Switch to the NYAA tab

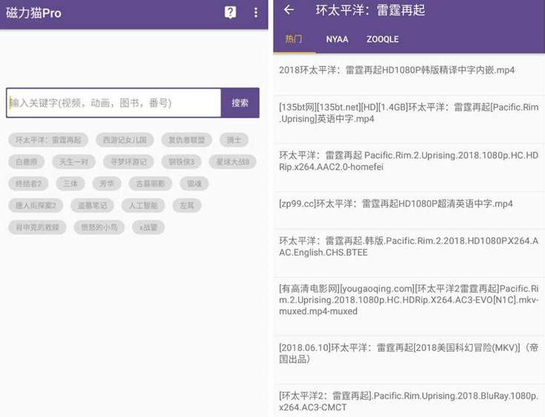point(337,39)
